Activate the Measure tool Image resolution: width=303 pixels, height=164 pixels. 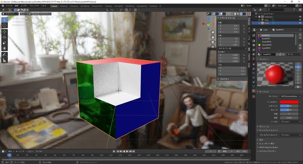5,60
